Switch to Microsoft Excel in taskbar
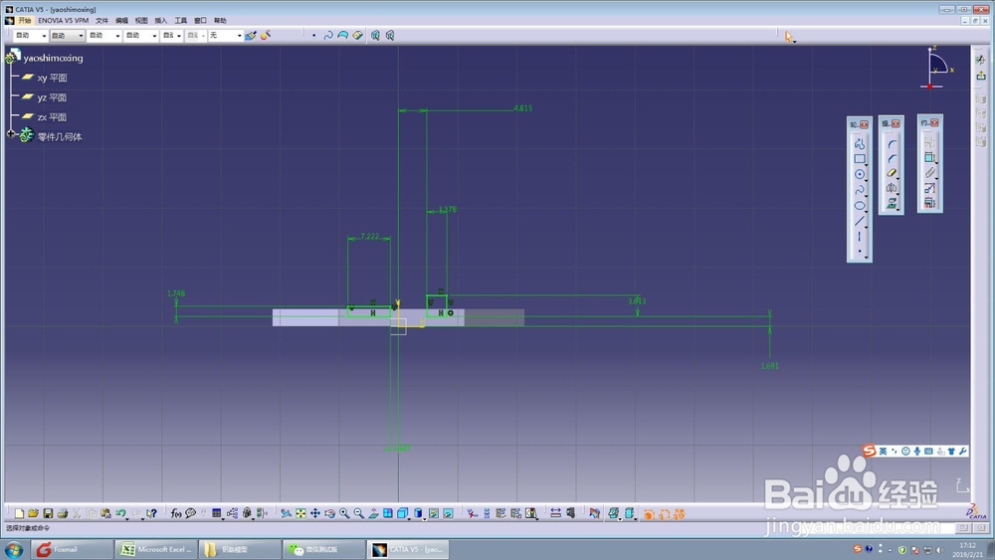This screenshot has height=560, width=995. click(156, 549)
